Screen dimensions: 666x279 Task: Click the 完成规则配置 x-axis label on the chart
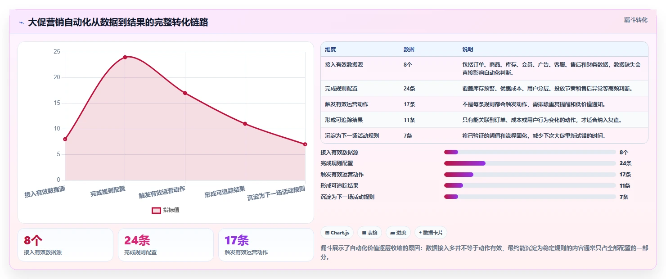108,191
